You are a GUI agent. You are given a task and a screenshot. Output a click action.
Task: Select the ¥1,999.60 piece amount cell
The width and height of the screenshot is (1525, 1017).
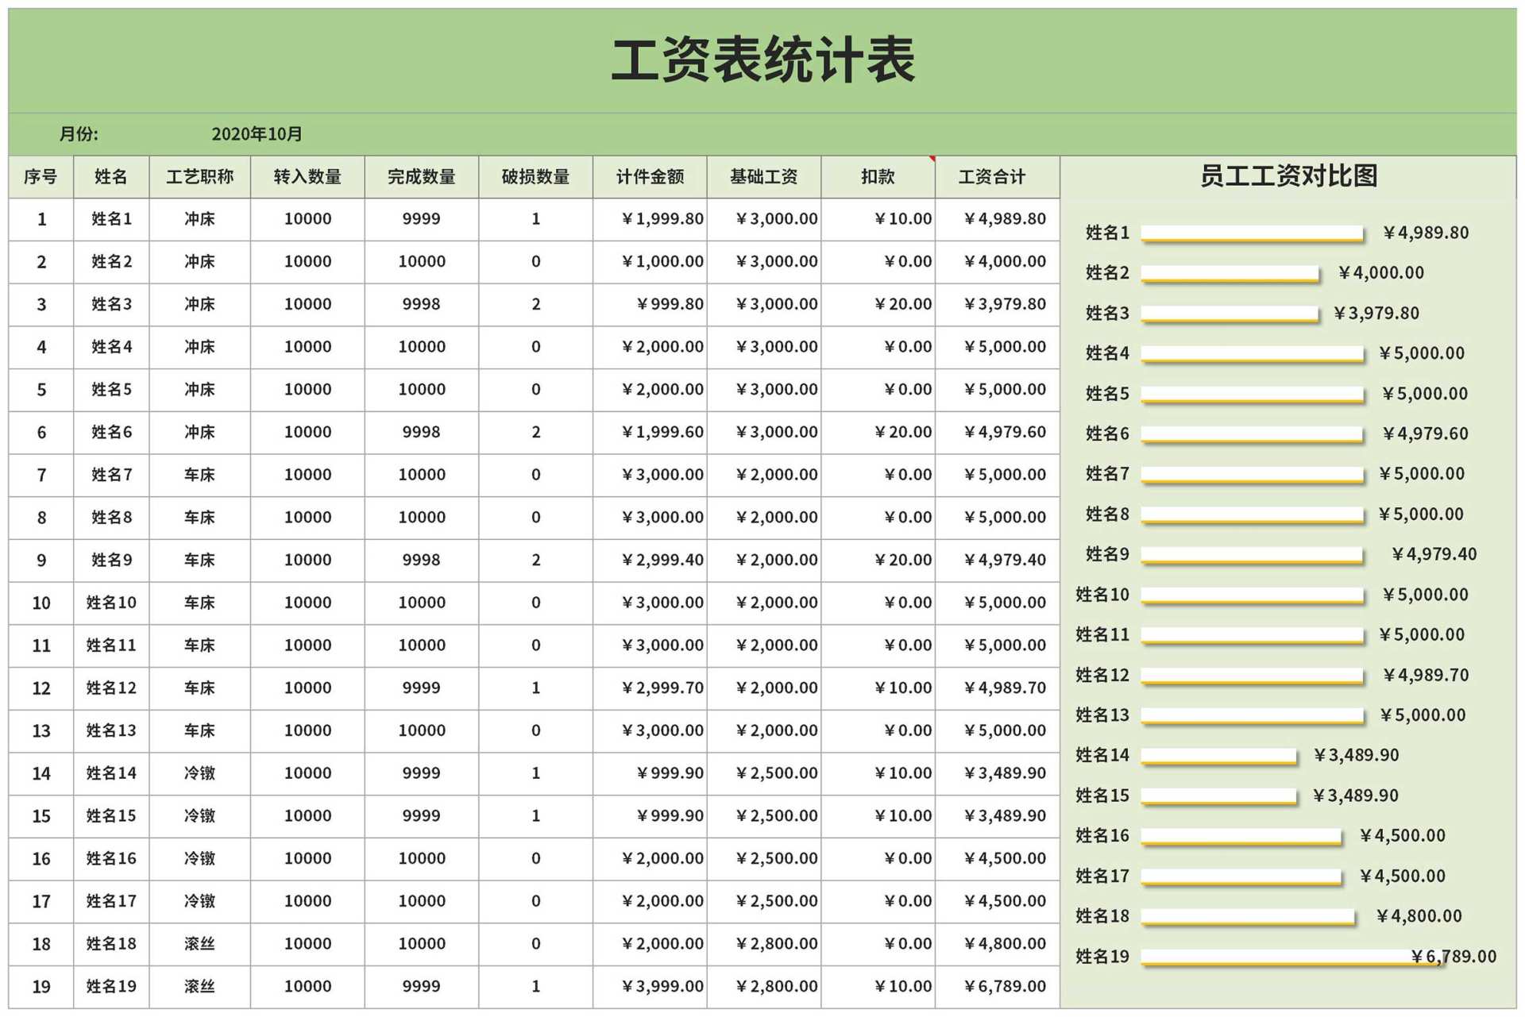pos(650,433)
